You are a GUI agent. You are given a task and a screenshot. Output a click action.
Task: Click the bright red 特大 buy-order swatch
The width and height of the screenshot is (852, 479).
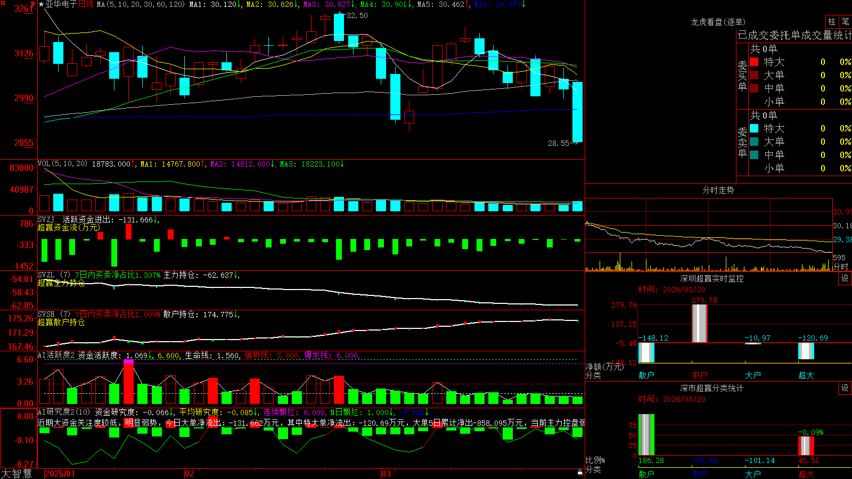point(754,62)
